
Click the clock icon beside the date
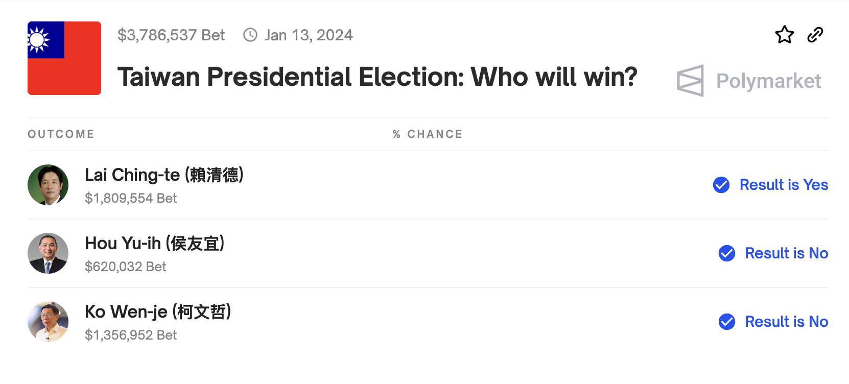click(x=250, y=35)
